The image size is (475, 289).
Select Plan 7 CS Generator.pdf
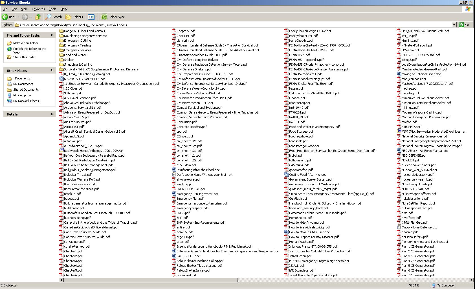tap(418, 275)
